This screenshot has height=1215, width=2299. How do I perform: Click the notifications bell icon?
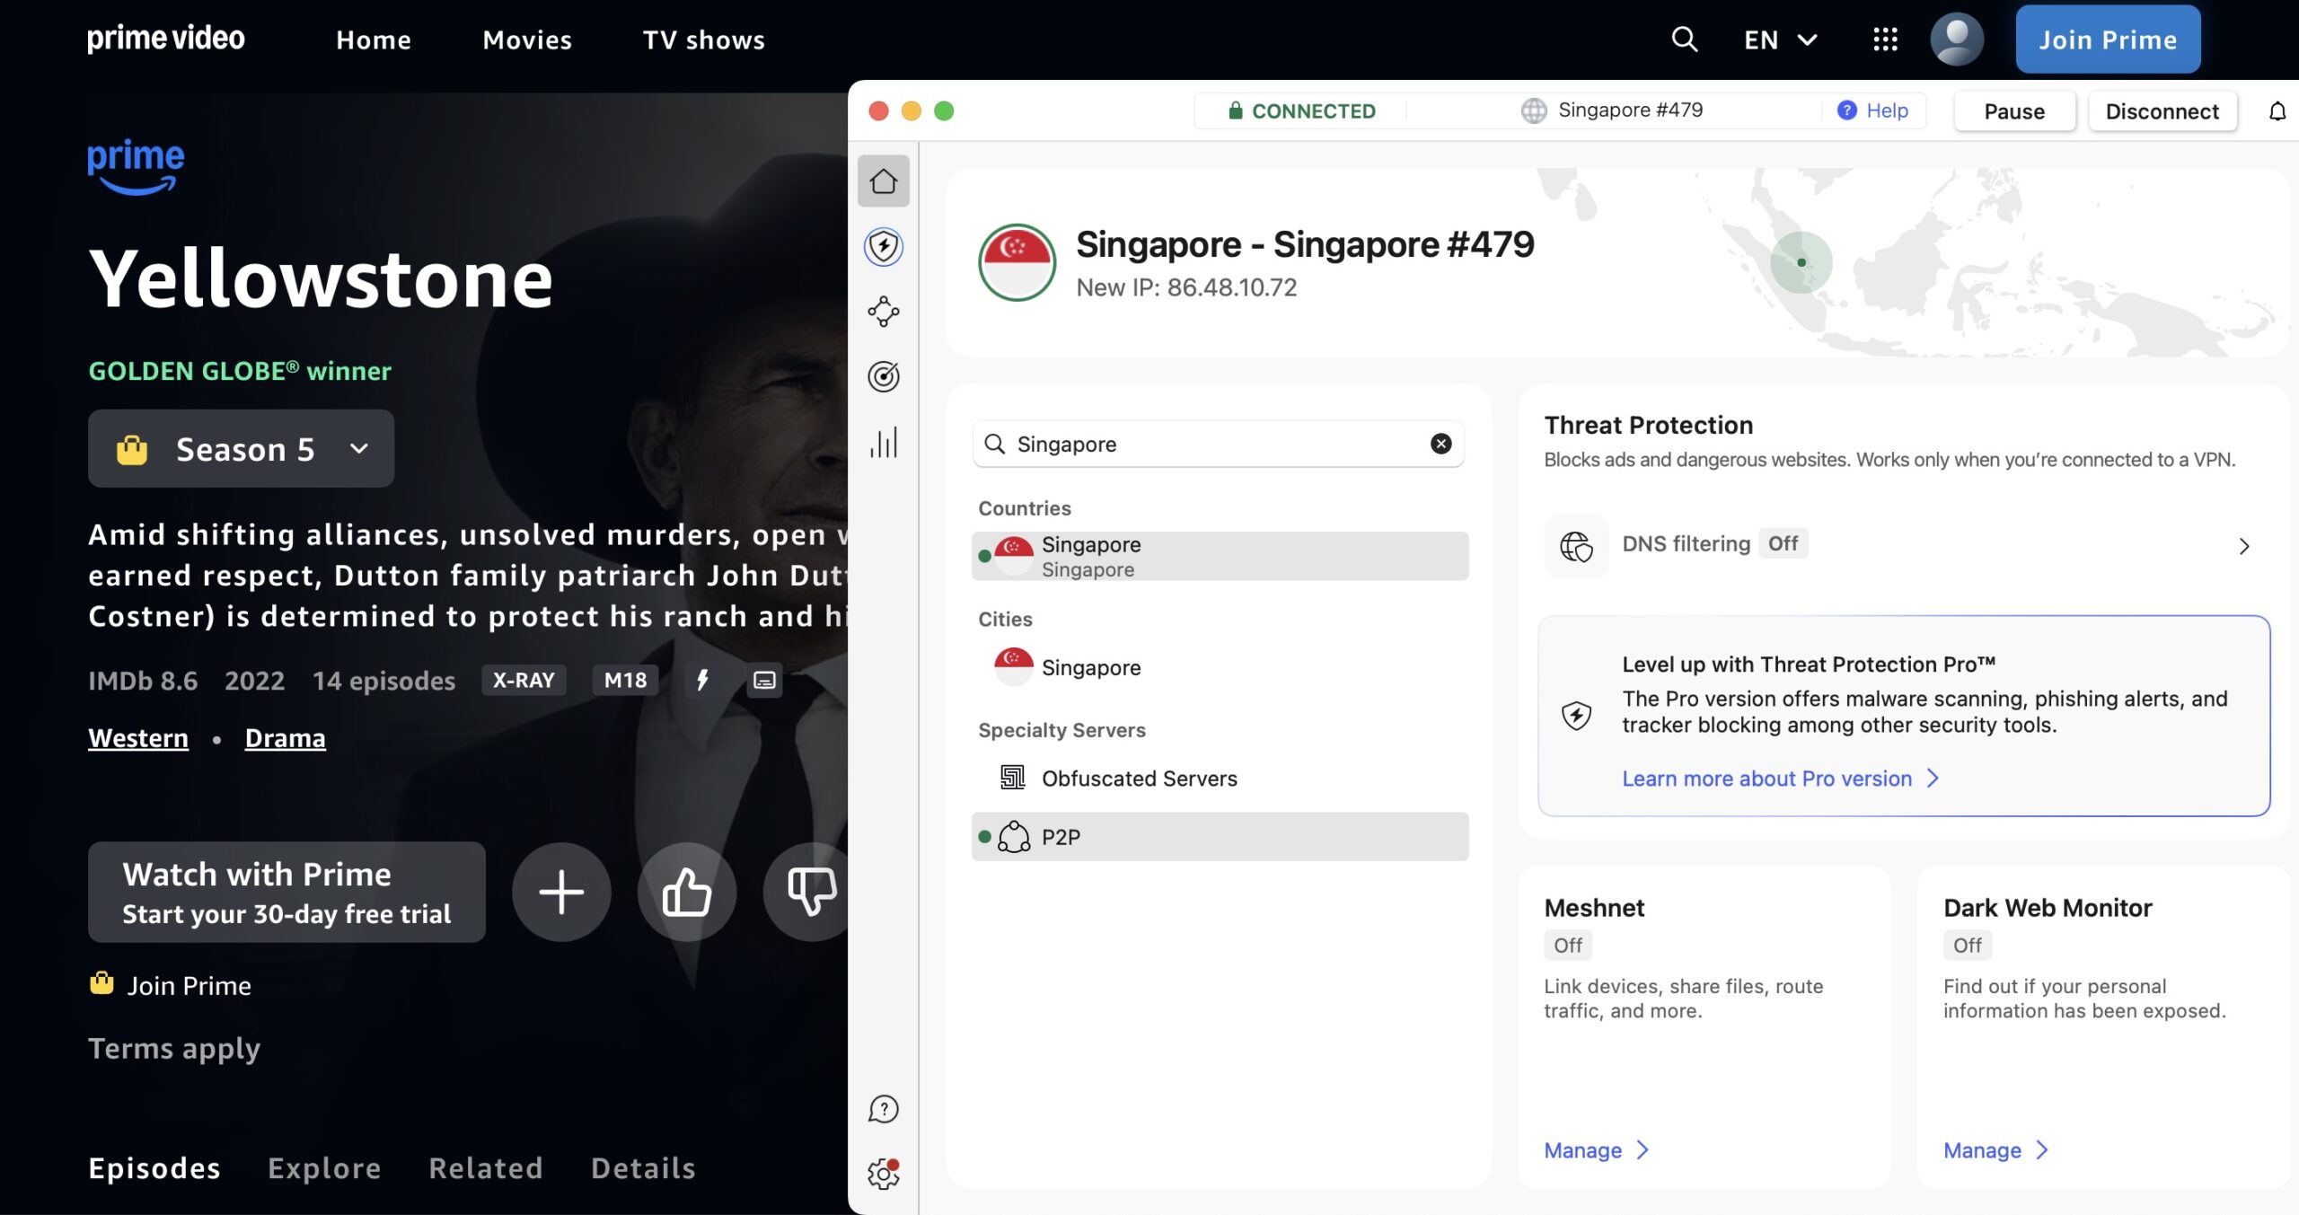tap(2277, 111)
